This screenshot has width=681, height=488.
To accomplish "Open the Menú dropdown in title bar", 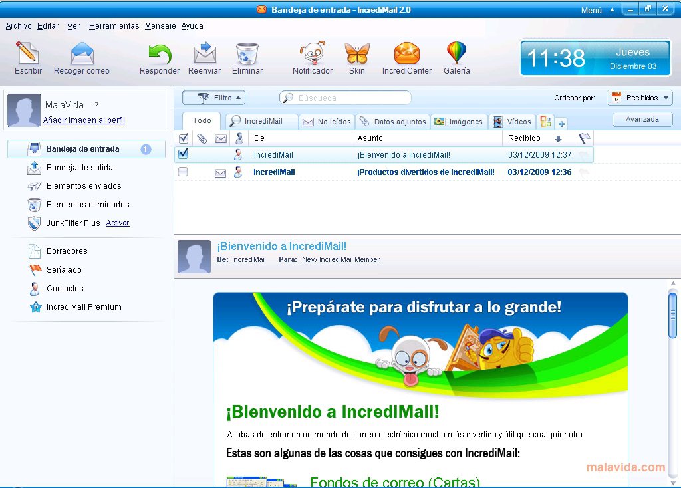I will tap(598, 9).
